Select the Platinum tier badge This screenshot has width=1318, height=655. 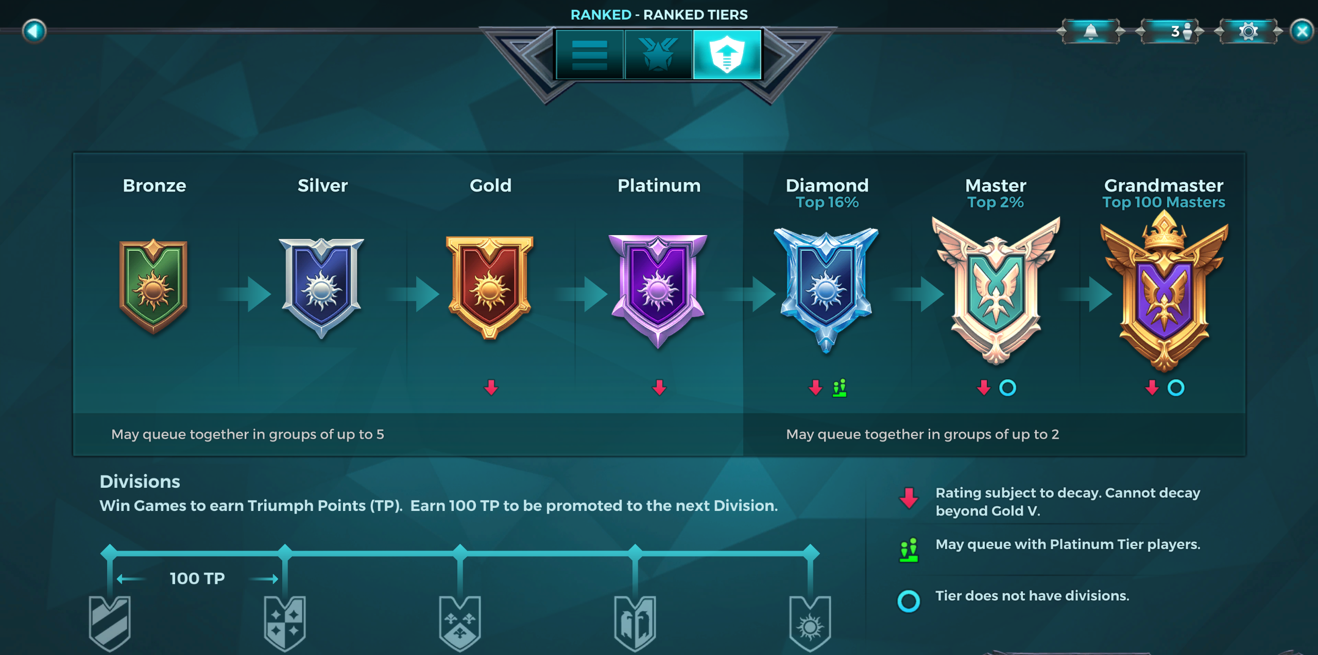(x=658, y=291)
